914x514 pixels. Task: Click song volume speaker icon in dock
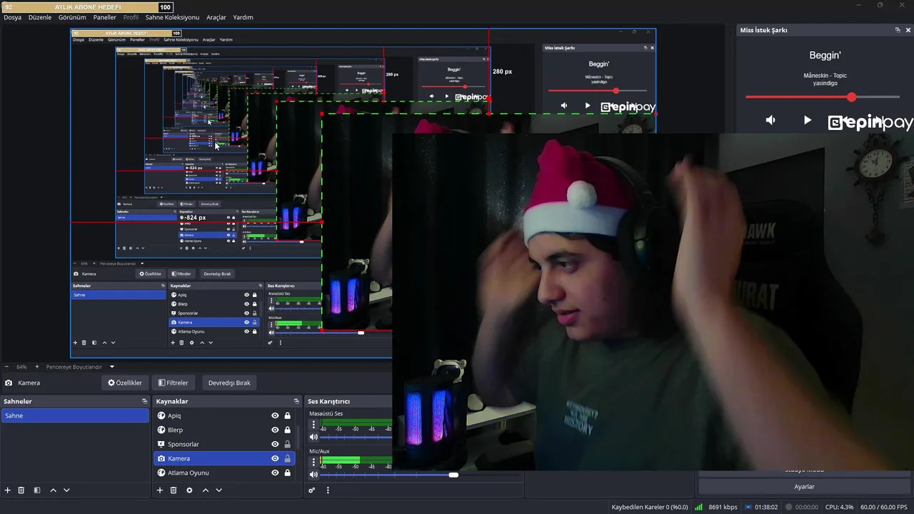770,120
